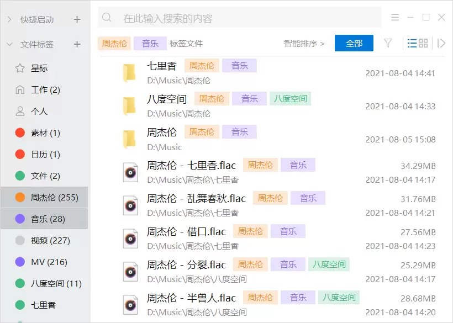This screenshot has width=453, height=323.
Task: Select the 音乐 (28) sidebar tag
Action: click(44, 219)
